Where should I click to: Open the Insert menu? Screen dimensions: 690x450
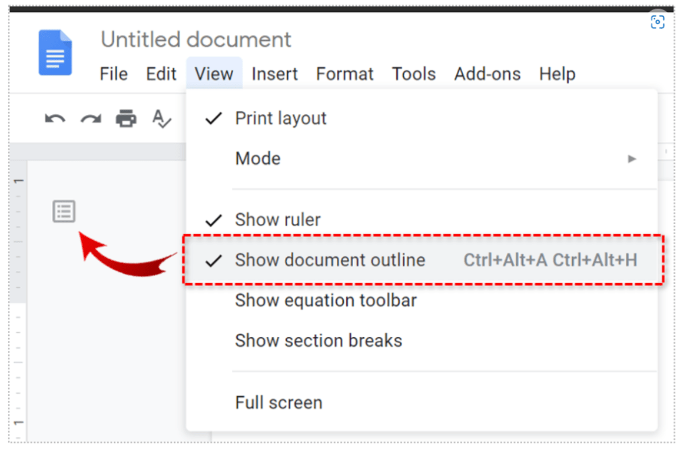pyautogui.click(x=274, y=74)
